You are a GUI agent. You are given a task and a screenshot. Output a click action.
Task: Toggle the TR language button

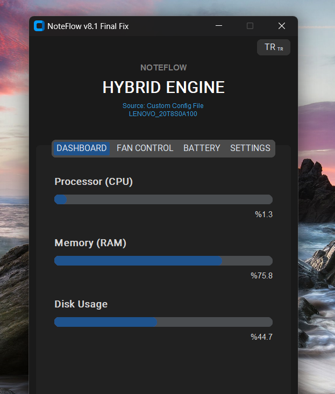click(274, 47)
